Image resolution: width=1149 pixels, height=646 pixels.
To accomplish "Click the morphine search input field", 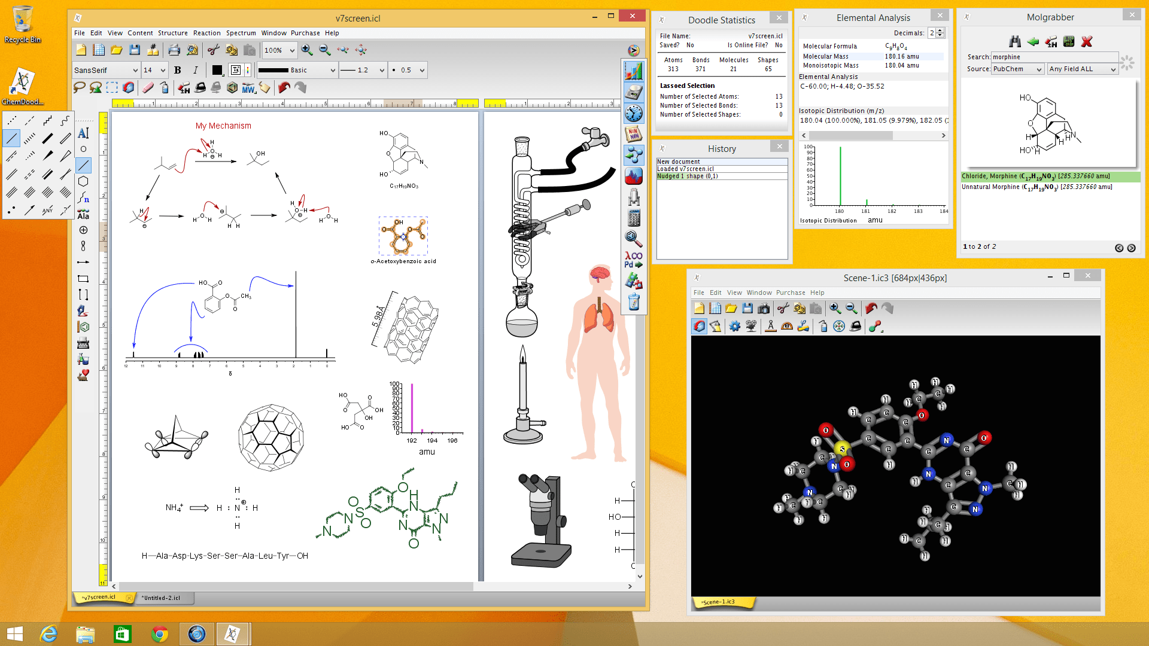I will (x=1053, y=57).
